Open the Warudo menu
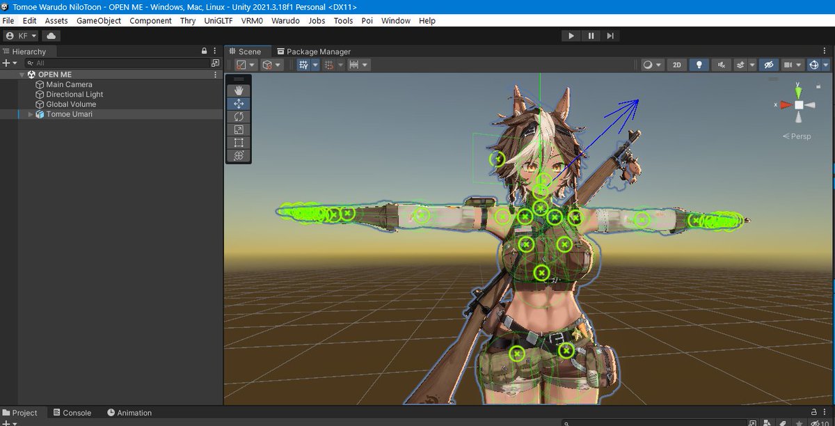The height and width of the screenshot is (426, 835). click(285, 21)
